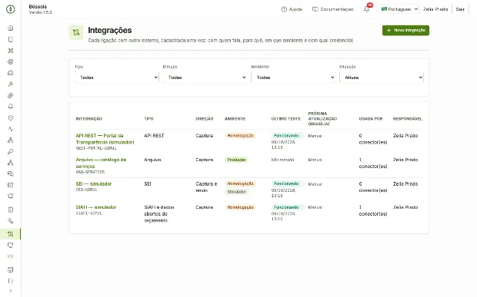Click the Simulador badge in SEI row
The image size is (477, 297).
(x=237, y=192)
